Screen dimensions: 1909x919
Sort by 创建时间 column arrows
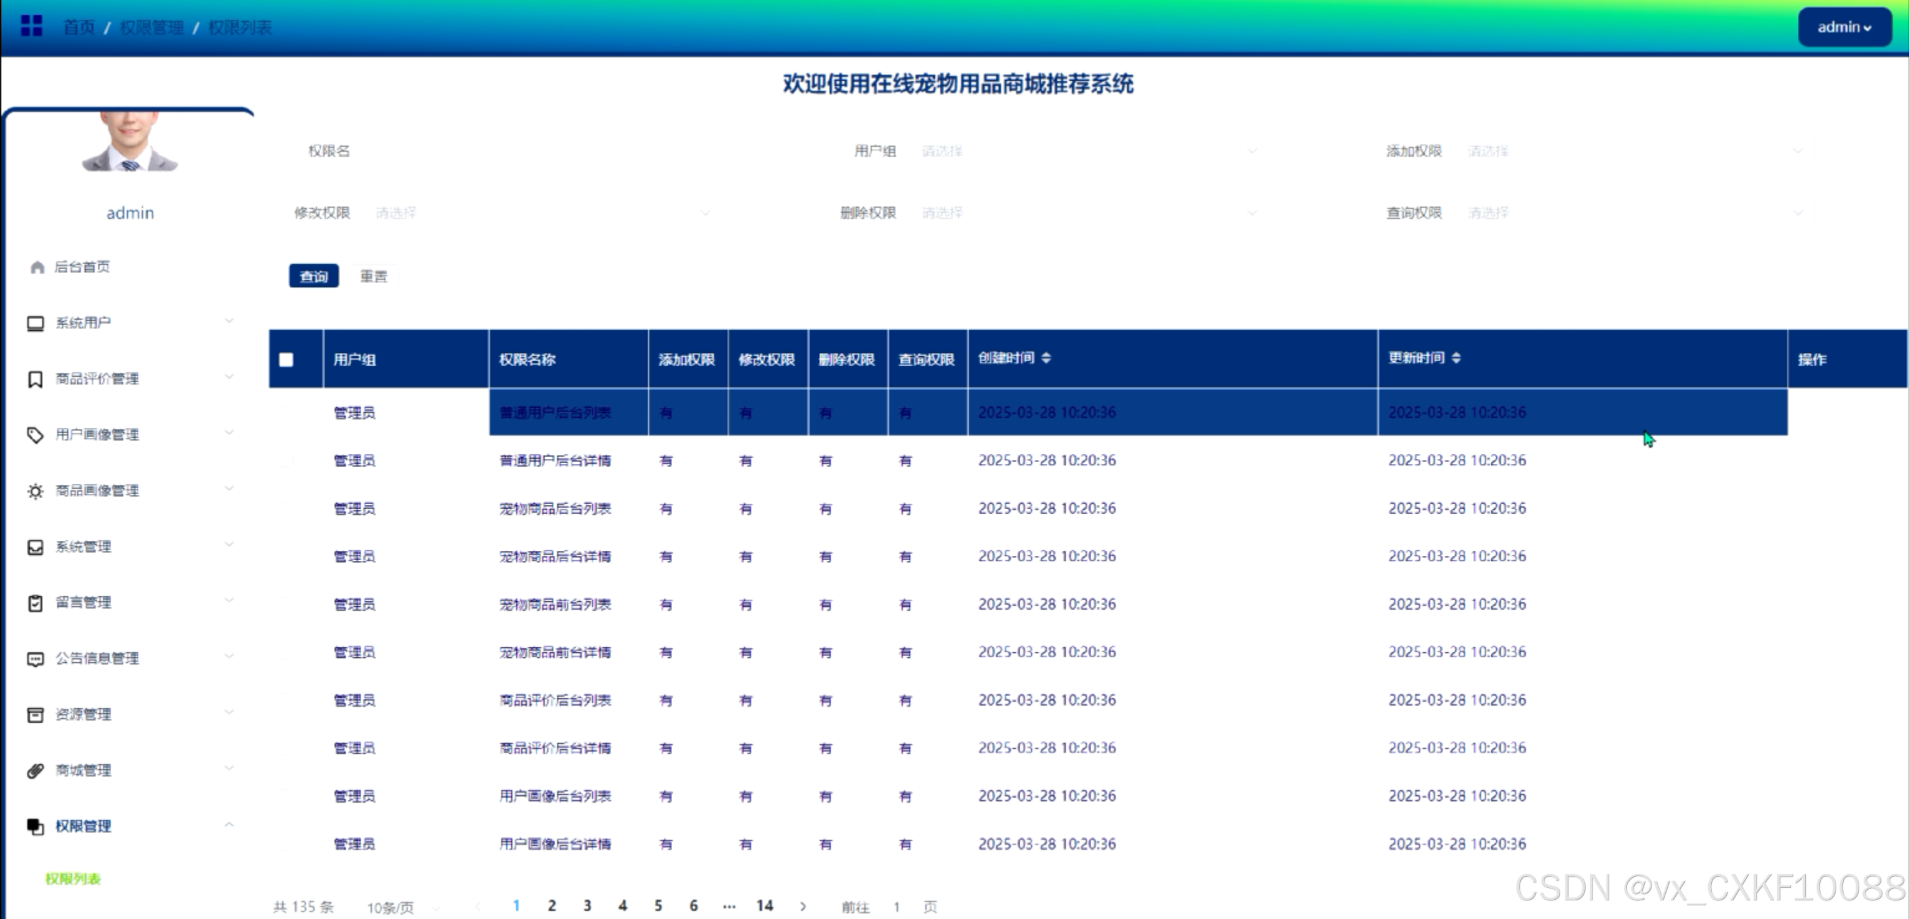[x=1046, y=358]
